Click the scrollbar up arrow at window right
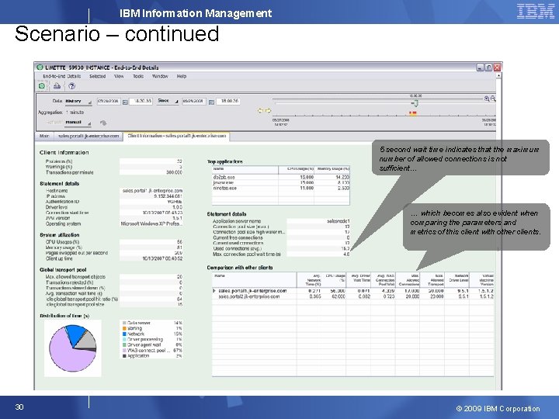Screen dimensions: 559x419 tap(498, 75)
